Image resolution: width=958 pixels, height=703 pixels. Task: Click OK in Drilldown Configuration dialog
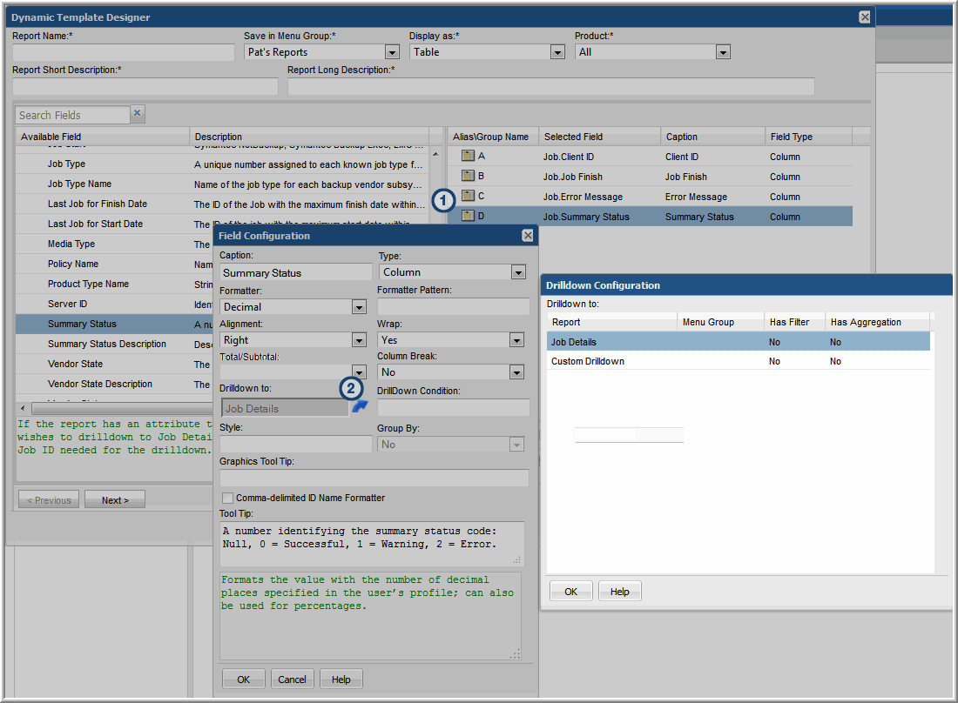[x=570, y=592]
